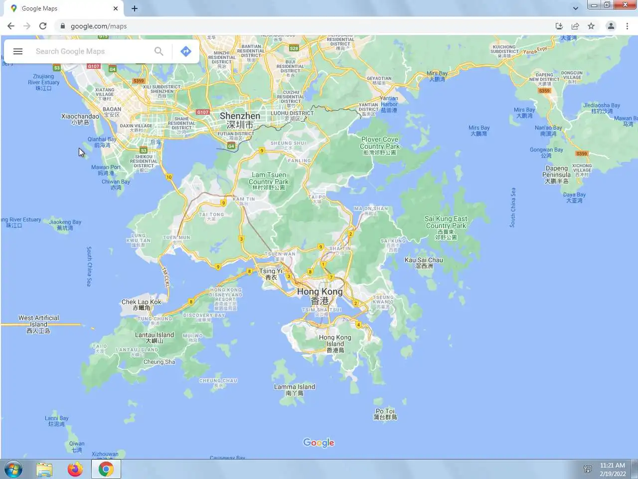638x479 pixels.
Task: Select the Google Maps browser tab
Action: tap(65, 8)
